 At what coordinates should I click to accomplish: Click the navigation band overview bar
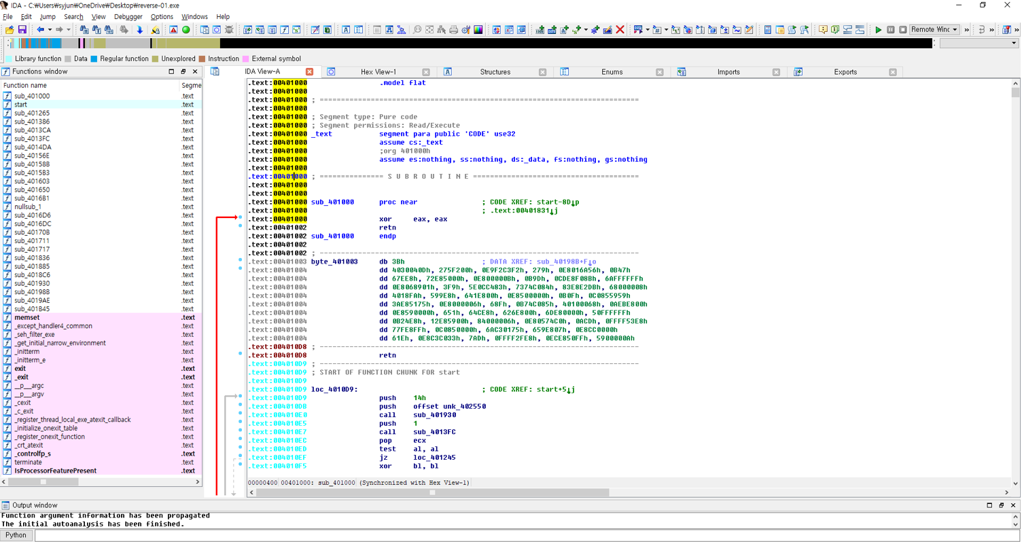(x=476, y=43)
